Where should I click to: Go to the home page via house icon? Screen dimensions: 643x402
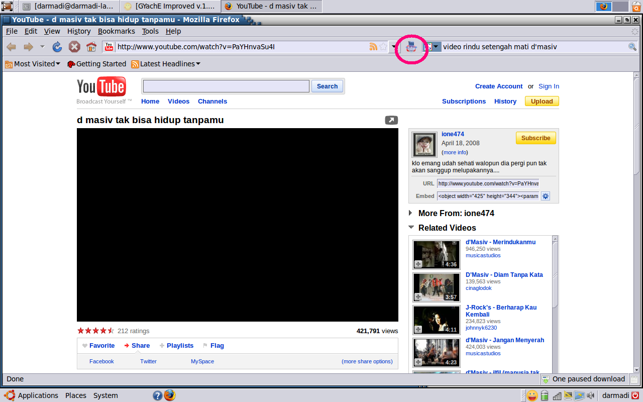pos(91,47)
